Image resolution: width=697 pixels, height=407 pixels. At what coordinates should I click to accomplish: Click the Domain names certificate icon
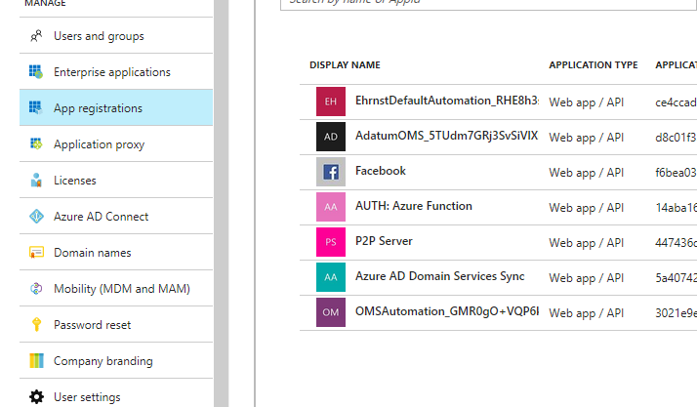[36, 253]
